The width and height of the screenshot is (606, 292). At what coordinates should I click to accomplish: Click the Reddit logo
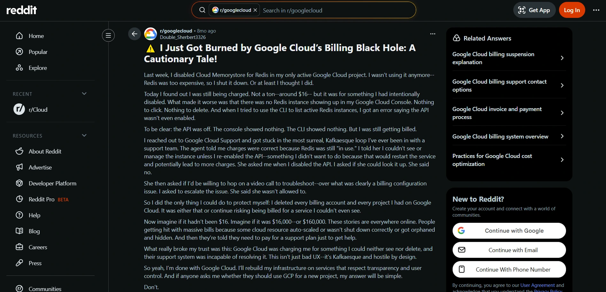[x=21, y=10]
